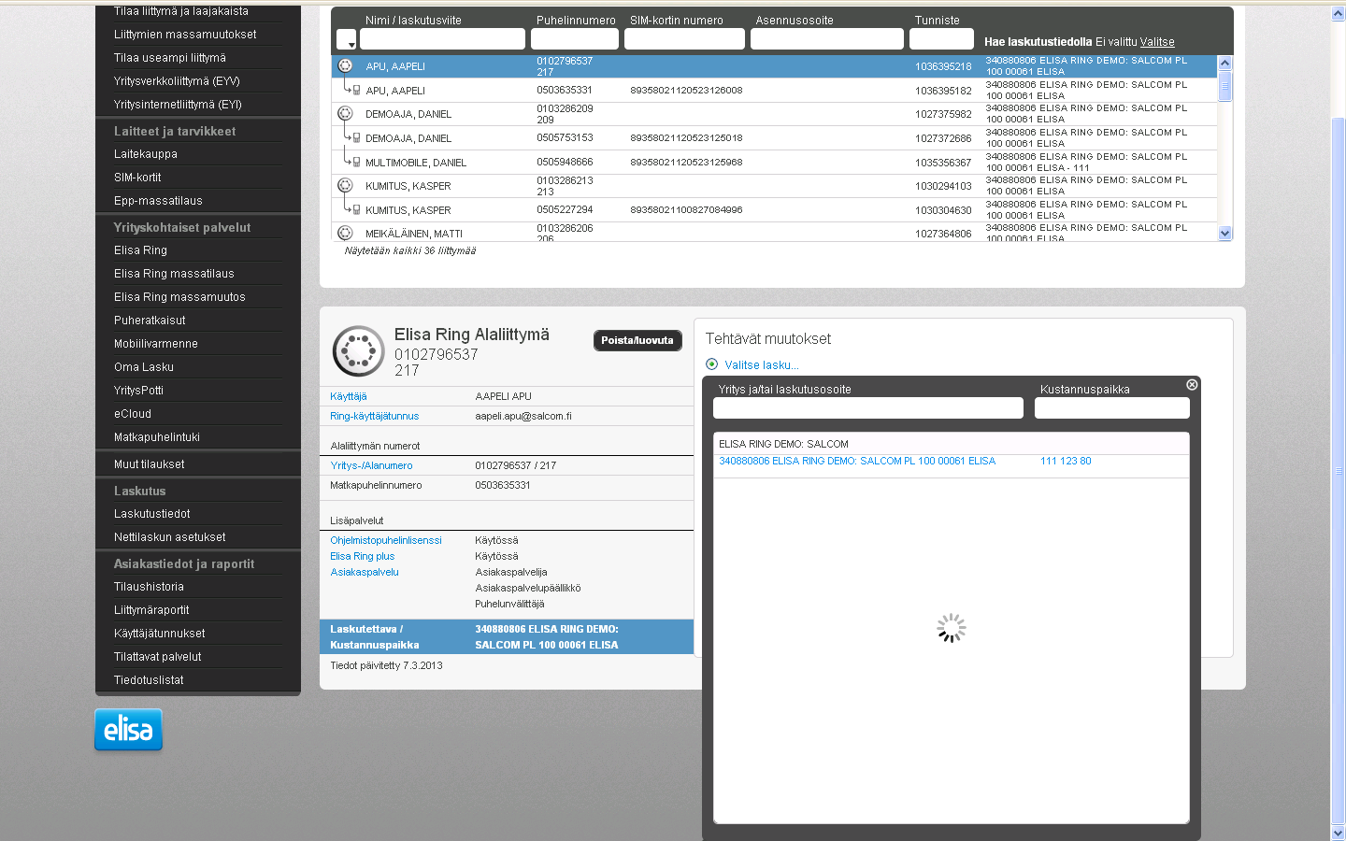Click the mobile icon in MULTIMOBILE, DANIEL row
This screenshot has height=841, width=1346.
tap(356, 162)
